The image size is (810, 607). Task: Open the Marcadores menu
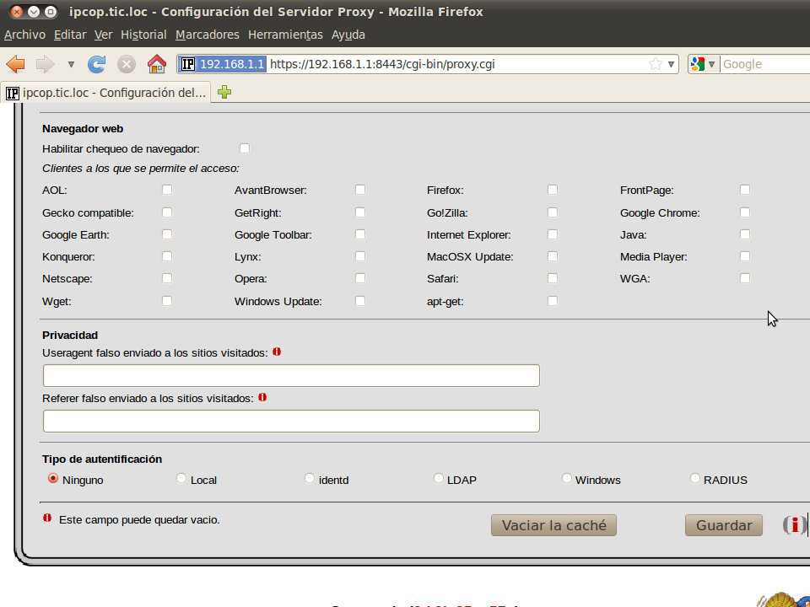click(x=208, y=35)
